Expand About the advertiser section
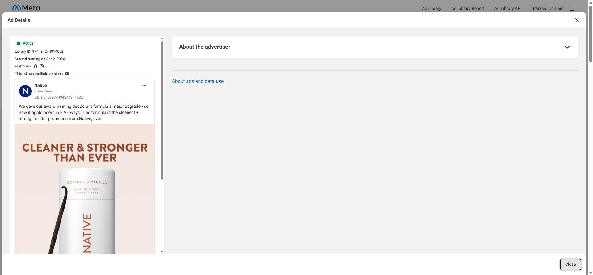The image size is (593, 275). pyautogui.click(x=567, y=47)
